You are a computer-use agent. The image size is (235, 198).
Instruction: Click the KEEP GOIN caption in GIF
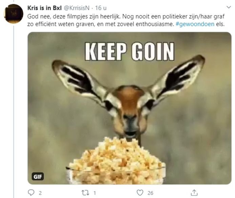click(129, 52)
